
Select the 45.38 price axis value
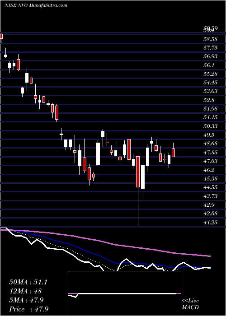click(211, 179)
